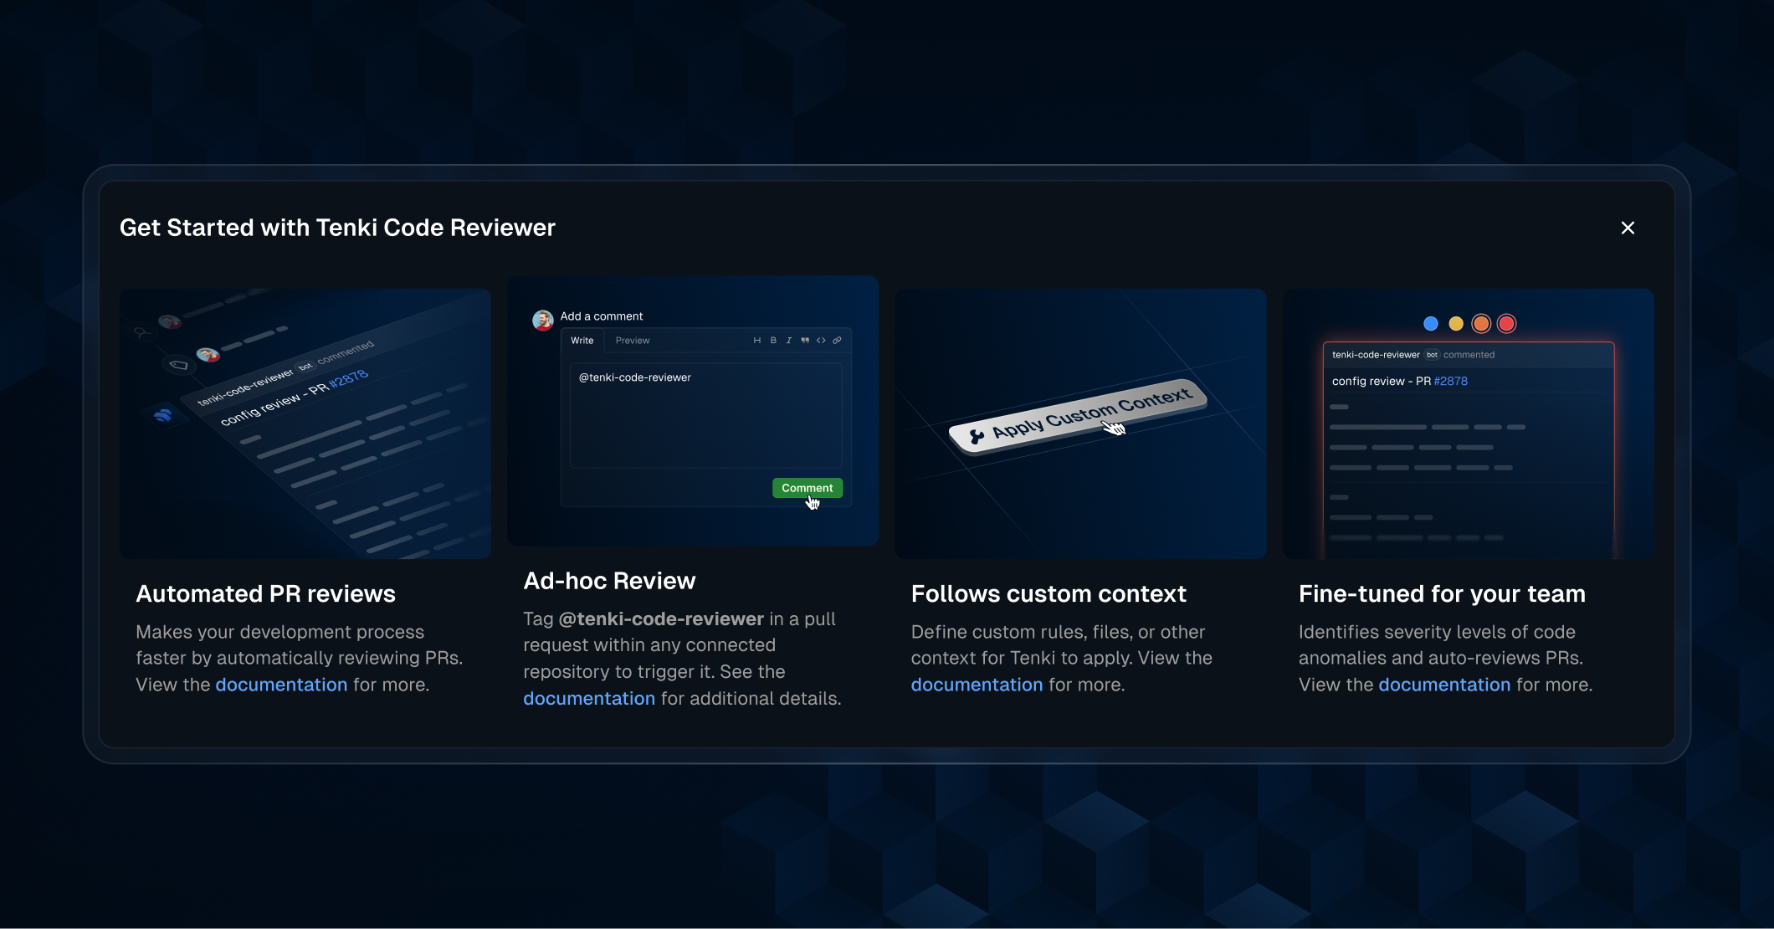Image resolution: width=1774 pixels, height=929 pixels.
Task: Open documentation link under Automated PR reviews
Action: click(x=281, y=685)
